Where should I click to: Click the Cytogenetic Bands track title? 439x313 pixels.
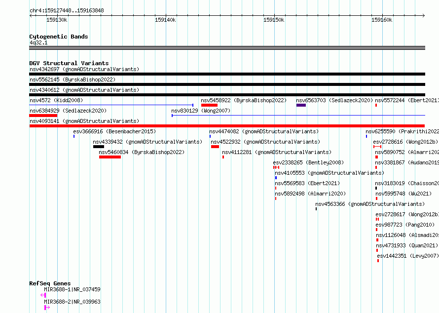59,37
